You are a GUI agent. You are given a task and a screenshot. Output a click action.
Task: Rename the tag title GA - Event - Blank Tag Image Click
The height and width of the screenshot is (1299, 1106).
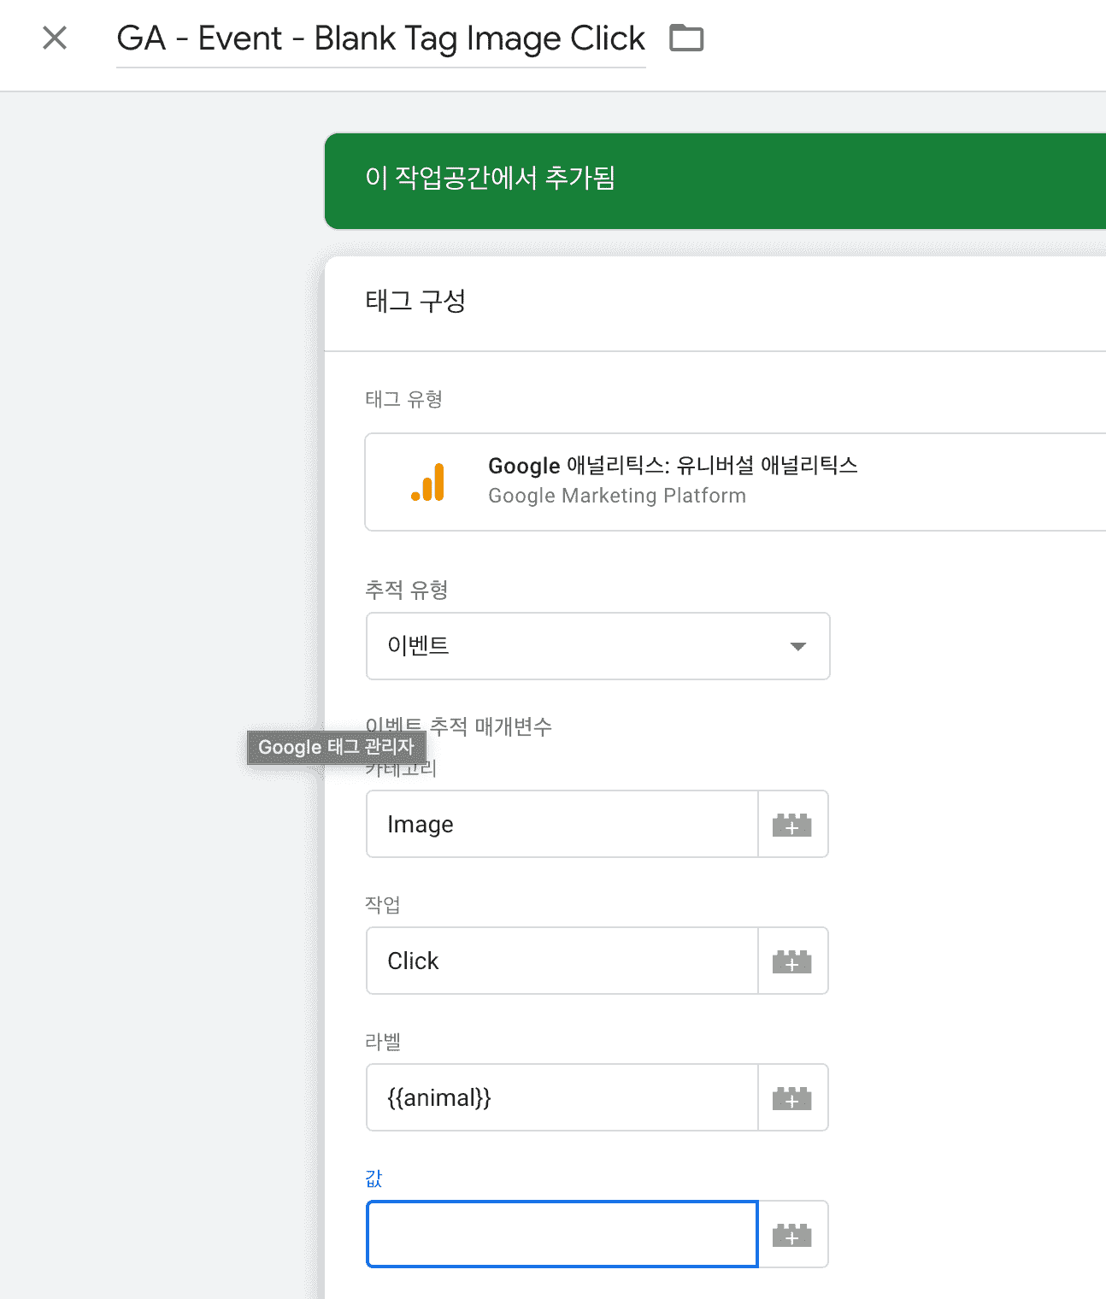coord(380,39)
